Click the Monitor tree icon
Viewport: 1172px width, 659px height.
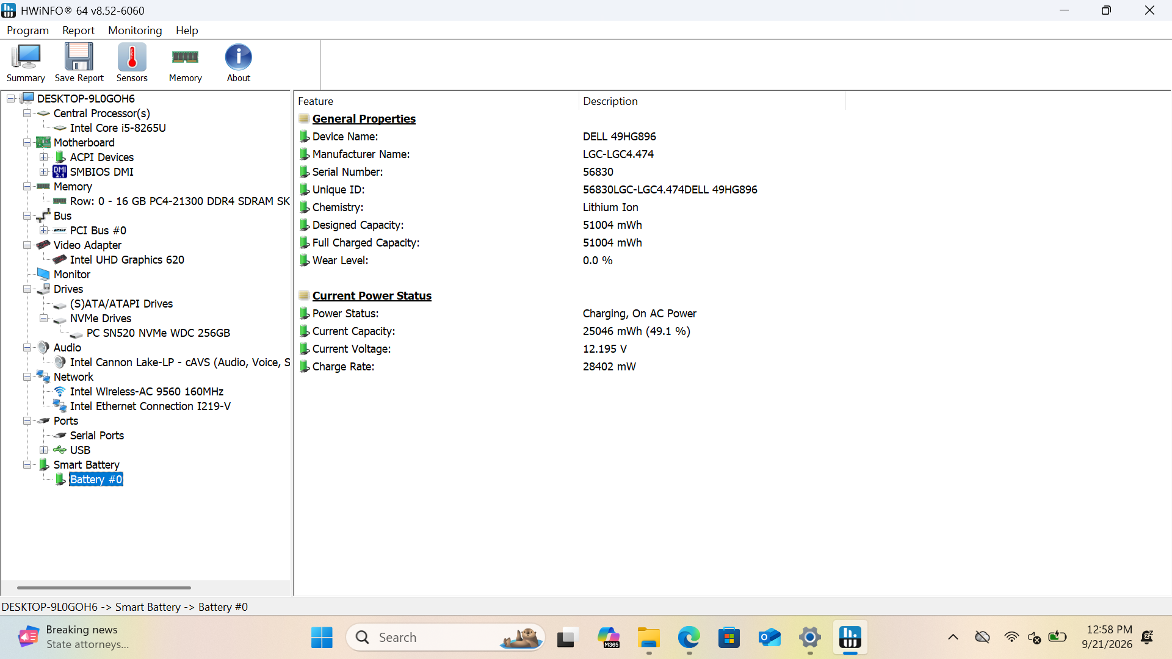(43, 275)
